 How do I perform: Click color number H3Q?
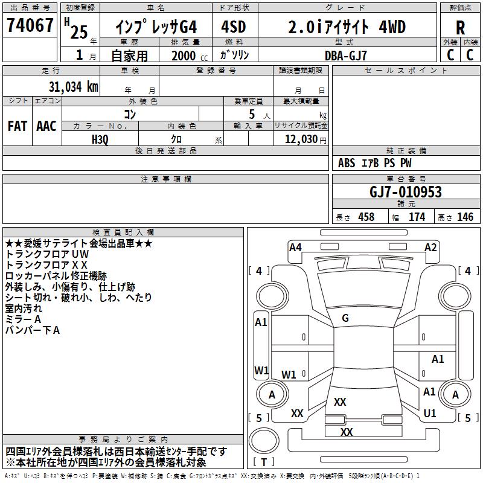click(x=100, y=139)
